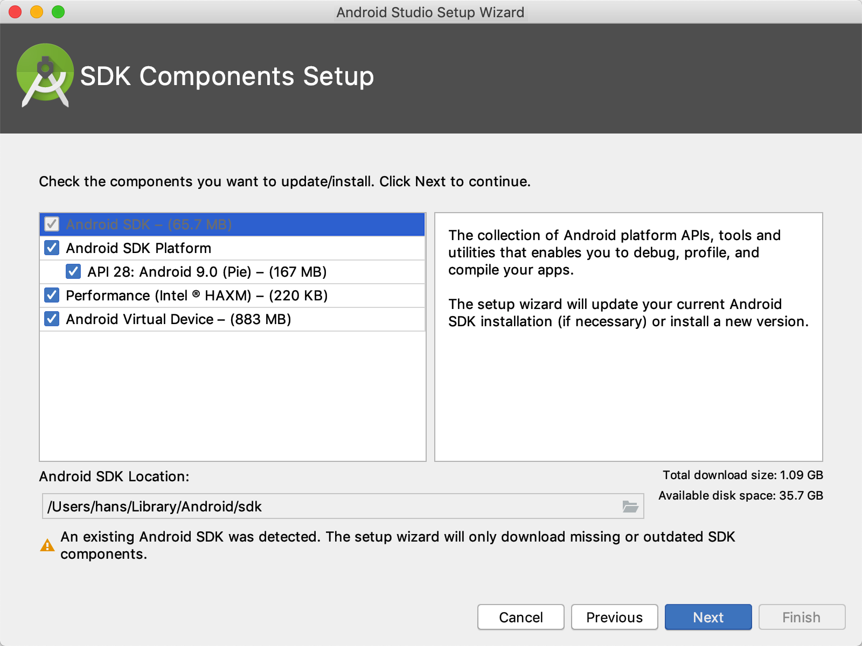This screenshot has height=646, width=862.
Task: Click the green maximize window button
Action: coord(58,12)
